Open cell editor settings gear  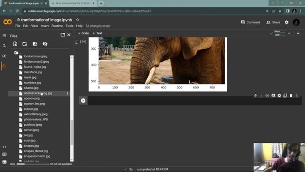[279, 96]
